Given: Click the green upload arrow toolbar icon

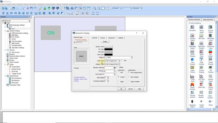Looking at the screenshot, I should click(x=49, y=8).
